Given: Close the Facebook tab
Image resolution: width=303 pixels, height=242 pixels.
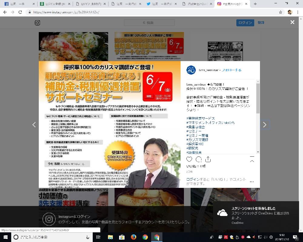Looking at the screenshot, I should point(33,4).
